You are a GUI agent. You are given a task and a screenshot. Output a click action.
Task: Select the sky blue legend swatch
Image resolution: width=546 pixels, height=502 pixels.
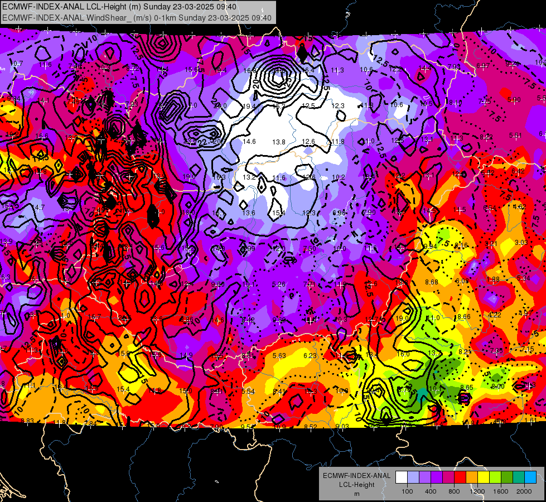coord(530,477)
